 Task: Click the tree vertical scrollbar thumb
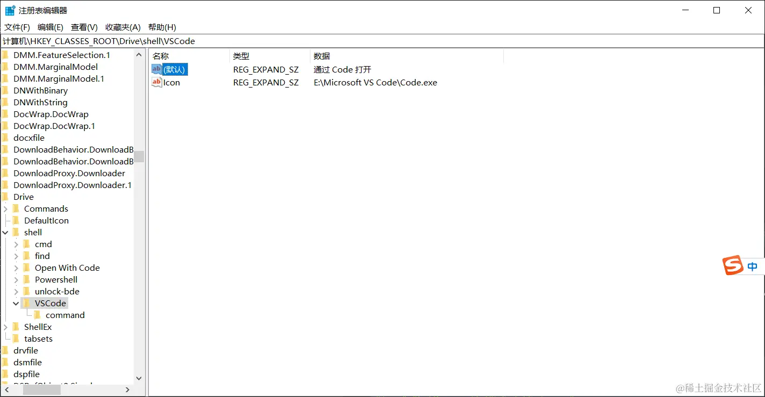pos(139,156)
